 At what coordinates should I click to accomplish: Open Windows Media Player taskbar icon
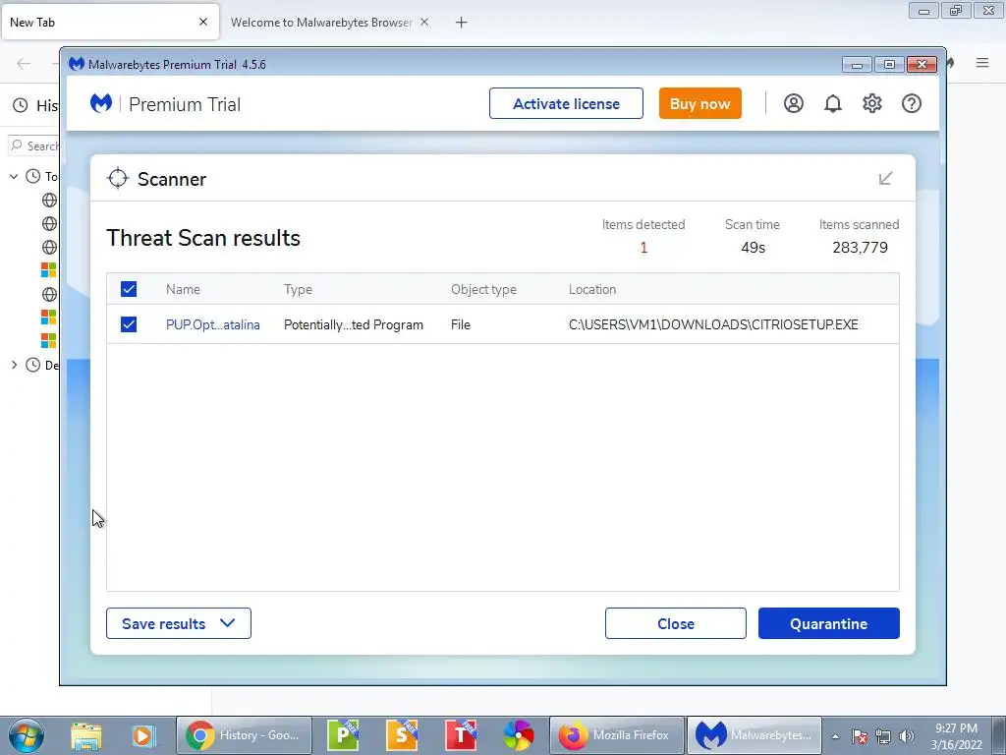(143, 735)
